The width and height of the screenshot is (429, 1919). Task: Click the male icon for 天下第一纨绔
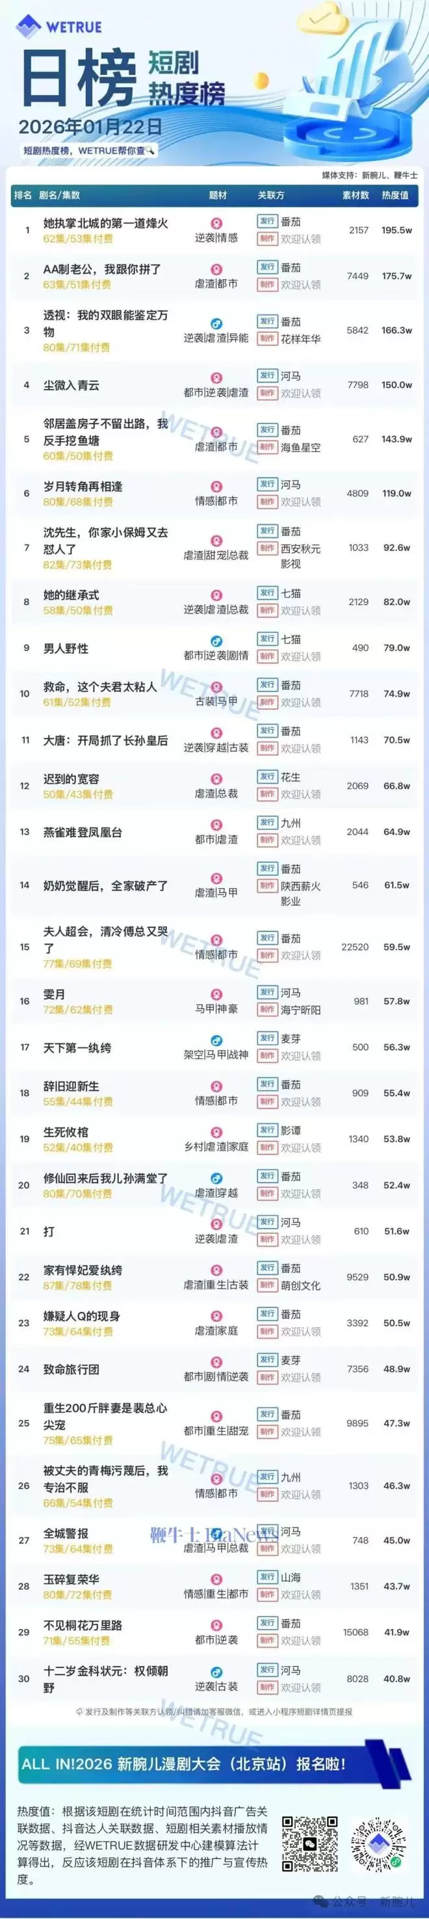pos(216,1041)
